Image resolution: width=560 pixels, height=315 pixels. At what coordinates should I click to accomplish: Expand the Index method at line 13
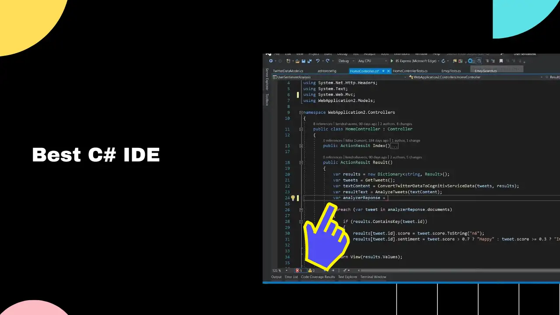pos(301,146)
